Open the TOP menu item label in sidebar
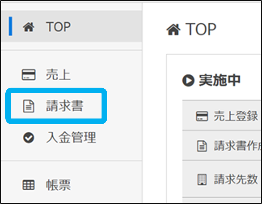Screen dimensions: 262x204 pos(58,27)
